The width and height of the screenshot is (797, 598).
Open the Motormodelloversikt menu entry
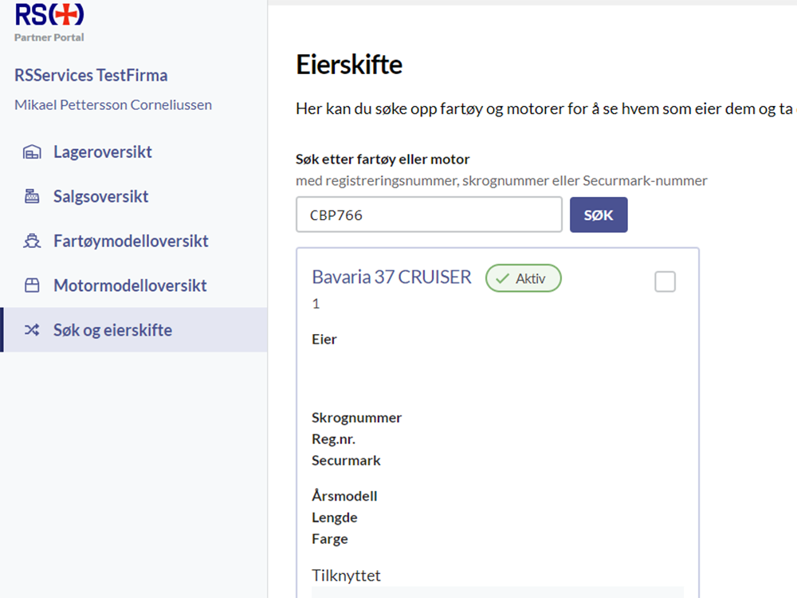(x=128, y=285)
